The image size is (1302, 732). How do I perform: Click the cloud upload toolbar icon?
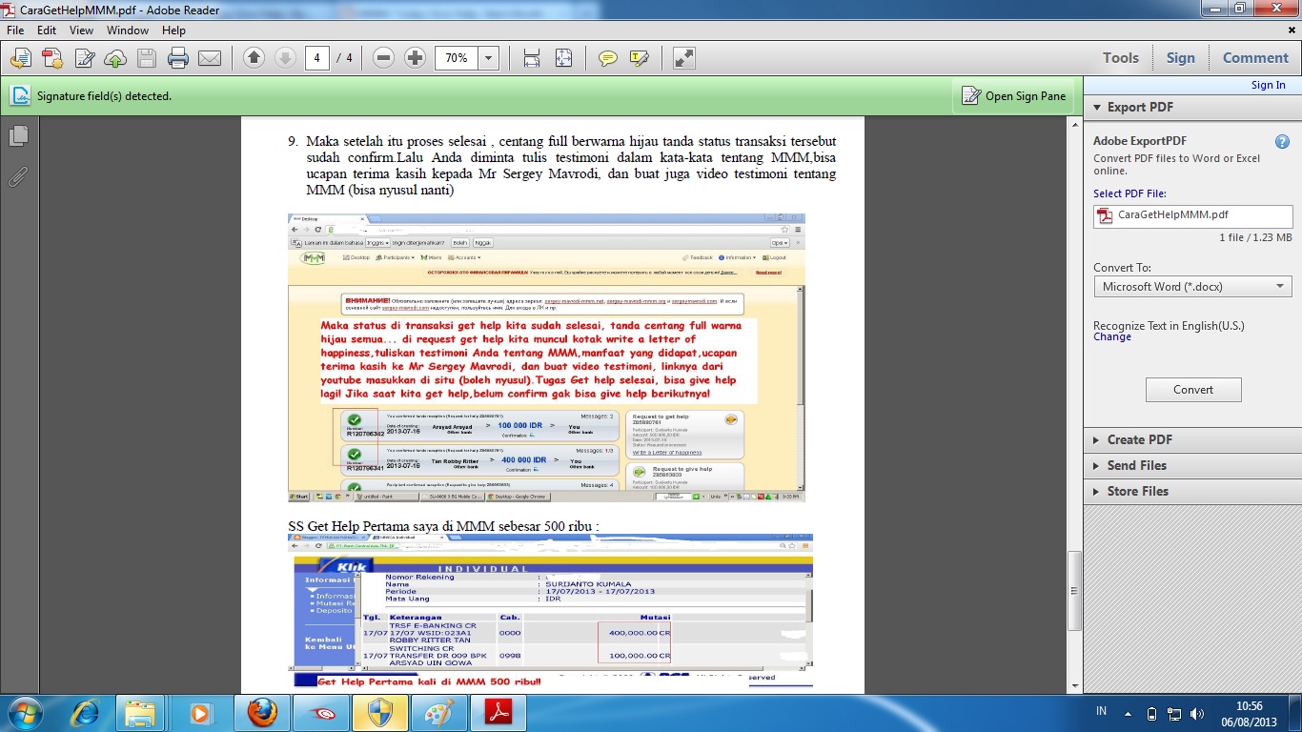point(115,58)
